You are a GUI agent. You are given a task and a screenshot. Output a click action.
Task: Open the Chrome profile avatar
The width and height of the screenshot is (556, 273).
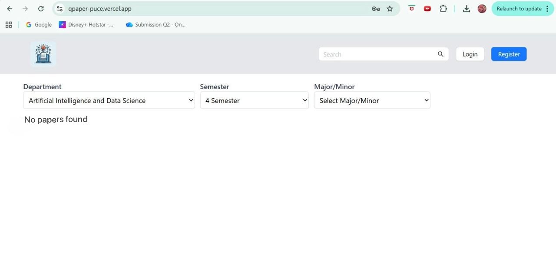pyautogui.click(x=482, y=9)
